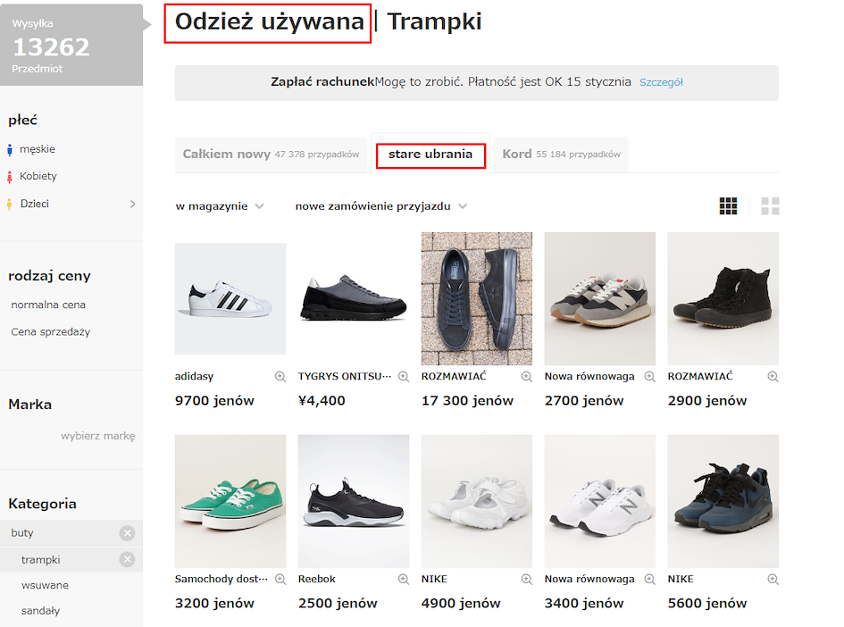This screenshot has height=627, width=844.
Task: Switch to the small grid view icon
Action: pyautogui.click(x=728, y=205)
